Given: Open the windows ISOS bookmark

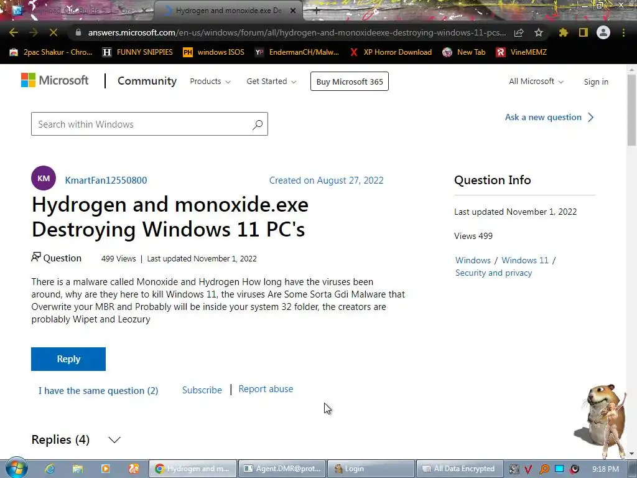Looking at the screenshot, I should pos(214,52).
